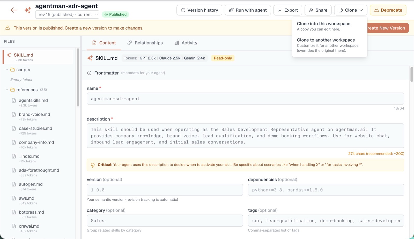Go back using the left arrow icon

(14, 10)
